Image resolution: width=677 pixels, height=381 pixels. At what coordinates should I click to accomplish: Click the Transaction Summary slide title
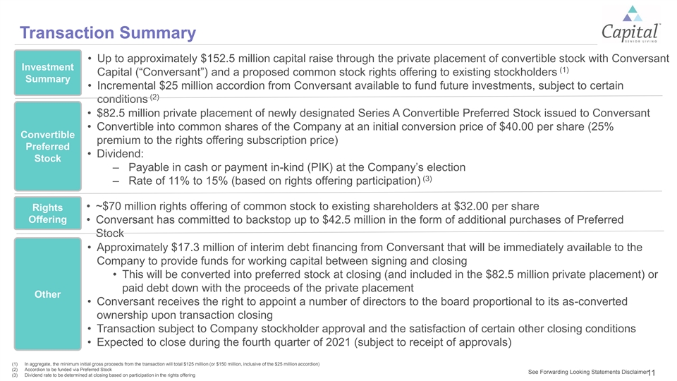pos(108,33)
